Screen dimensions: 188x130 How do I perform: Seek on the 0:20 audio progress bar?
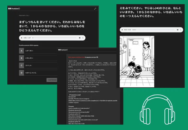pos(153,30)
